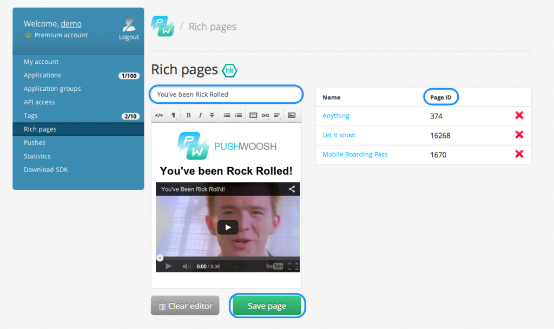Go to Applications in sidebar

pos(42,75)
